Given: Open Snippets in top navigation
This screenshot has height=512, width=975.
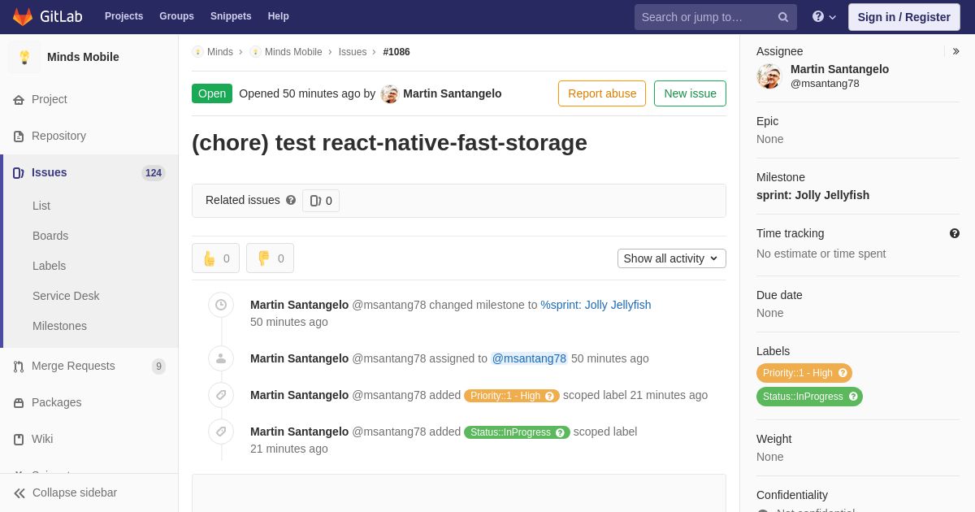Looking at the screenshot, I should tap(231, 16).
